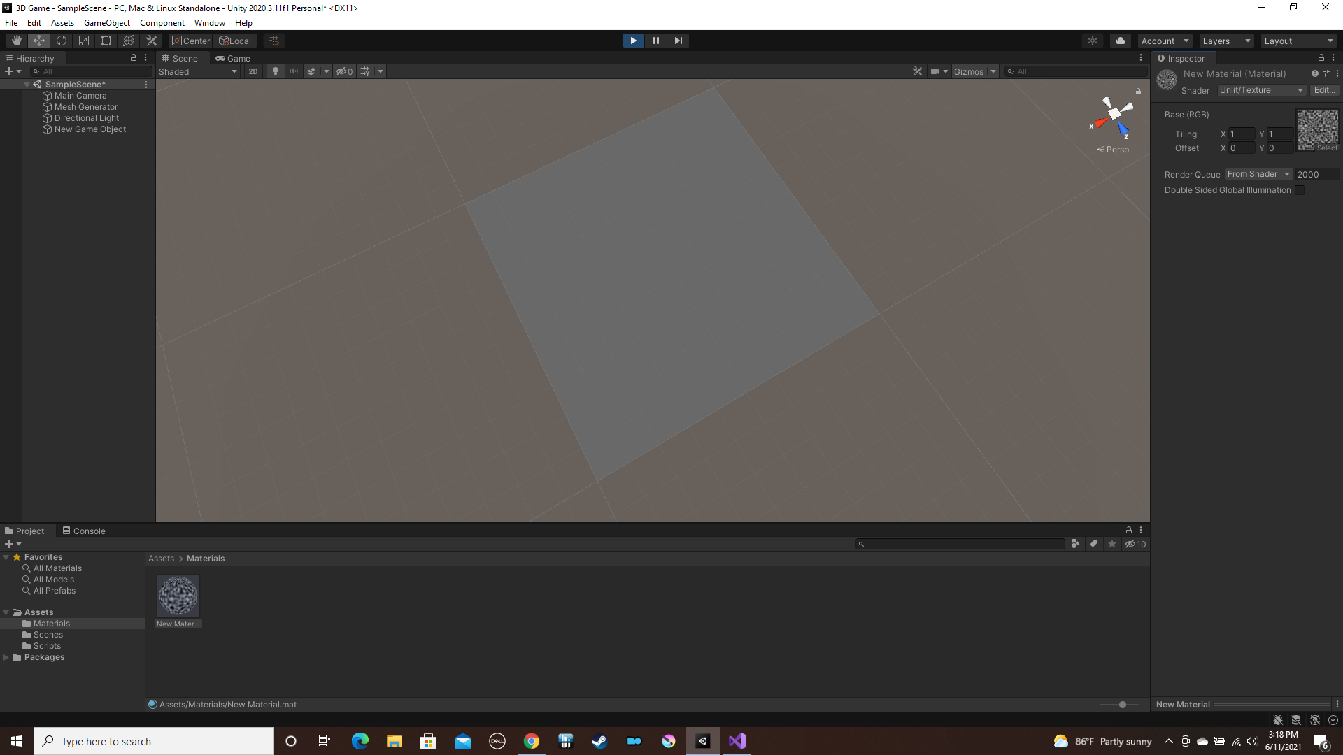1343x755 pixels.
Task: Collapse the SampleScene hierarchy node
Action: 27,84
